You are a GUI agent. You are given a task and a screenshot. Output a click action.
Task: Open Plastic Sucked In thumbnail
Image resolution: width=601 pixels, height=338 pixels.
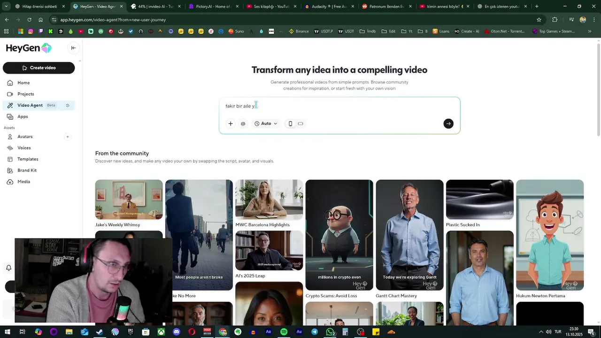(x=480, y=200)
